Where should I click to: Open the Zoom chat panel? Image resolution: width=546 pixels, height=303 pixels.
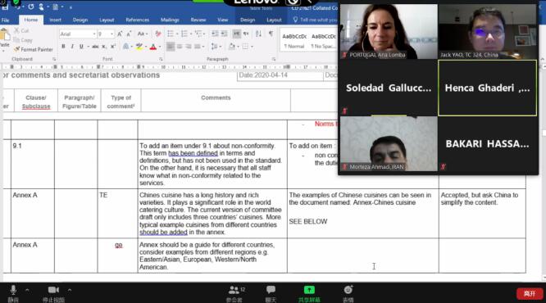271,293
